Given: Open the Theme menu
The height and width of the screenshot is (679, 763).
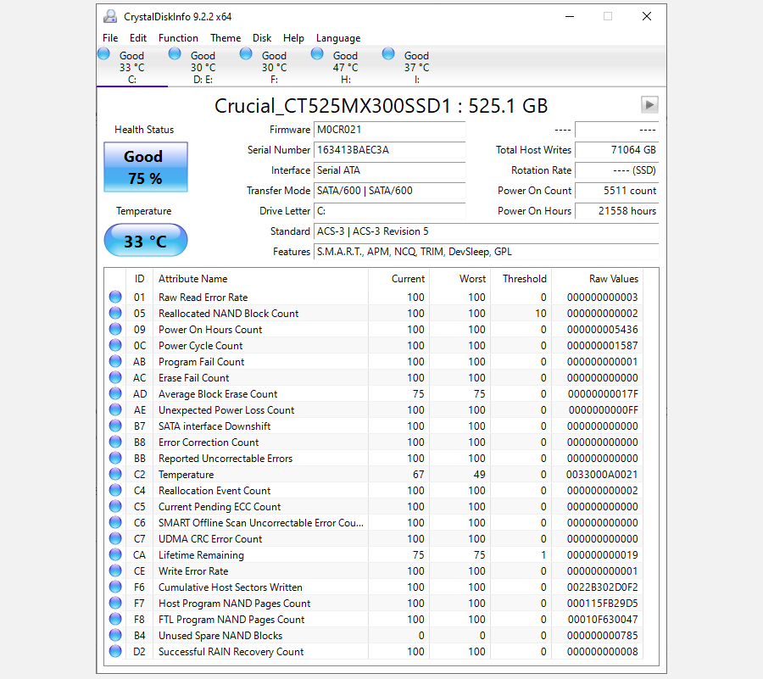Looking at the screenshot, I should point(226,37).
